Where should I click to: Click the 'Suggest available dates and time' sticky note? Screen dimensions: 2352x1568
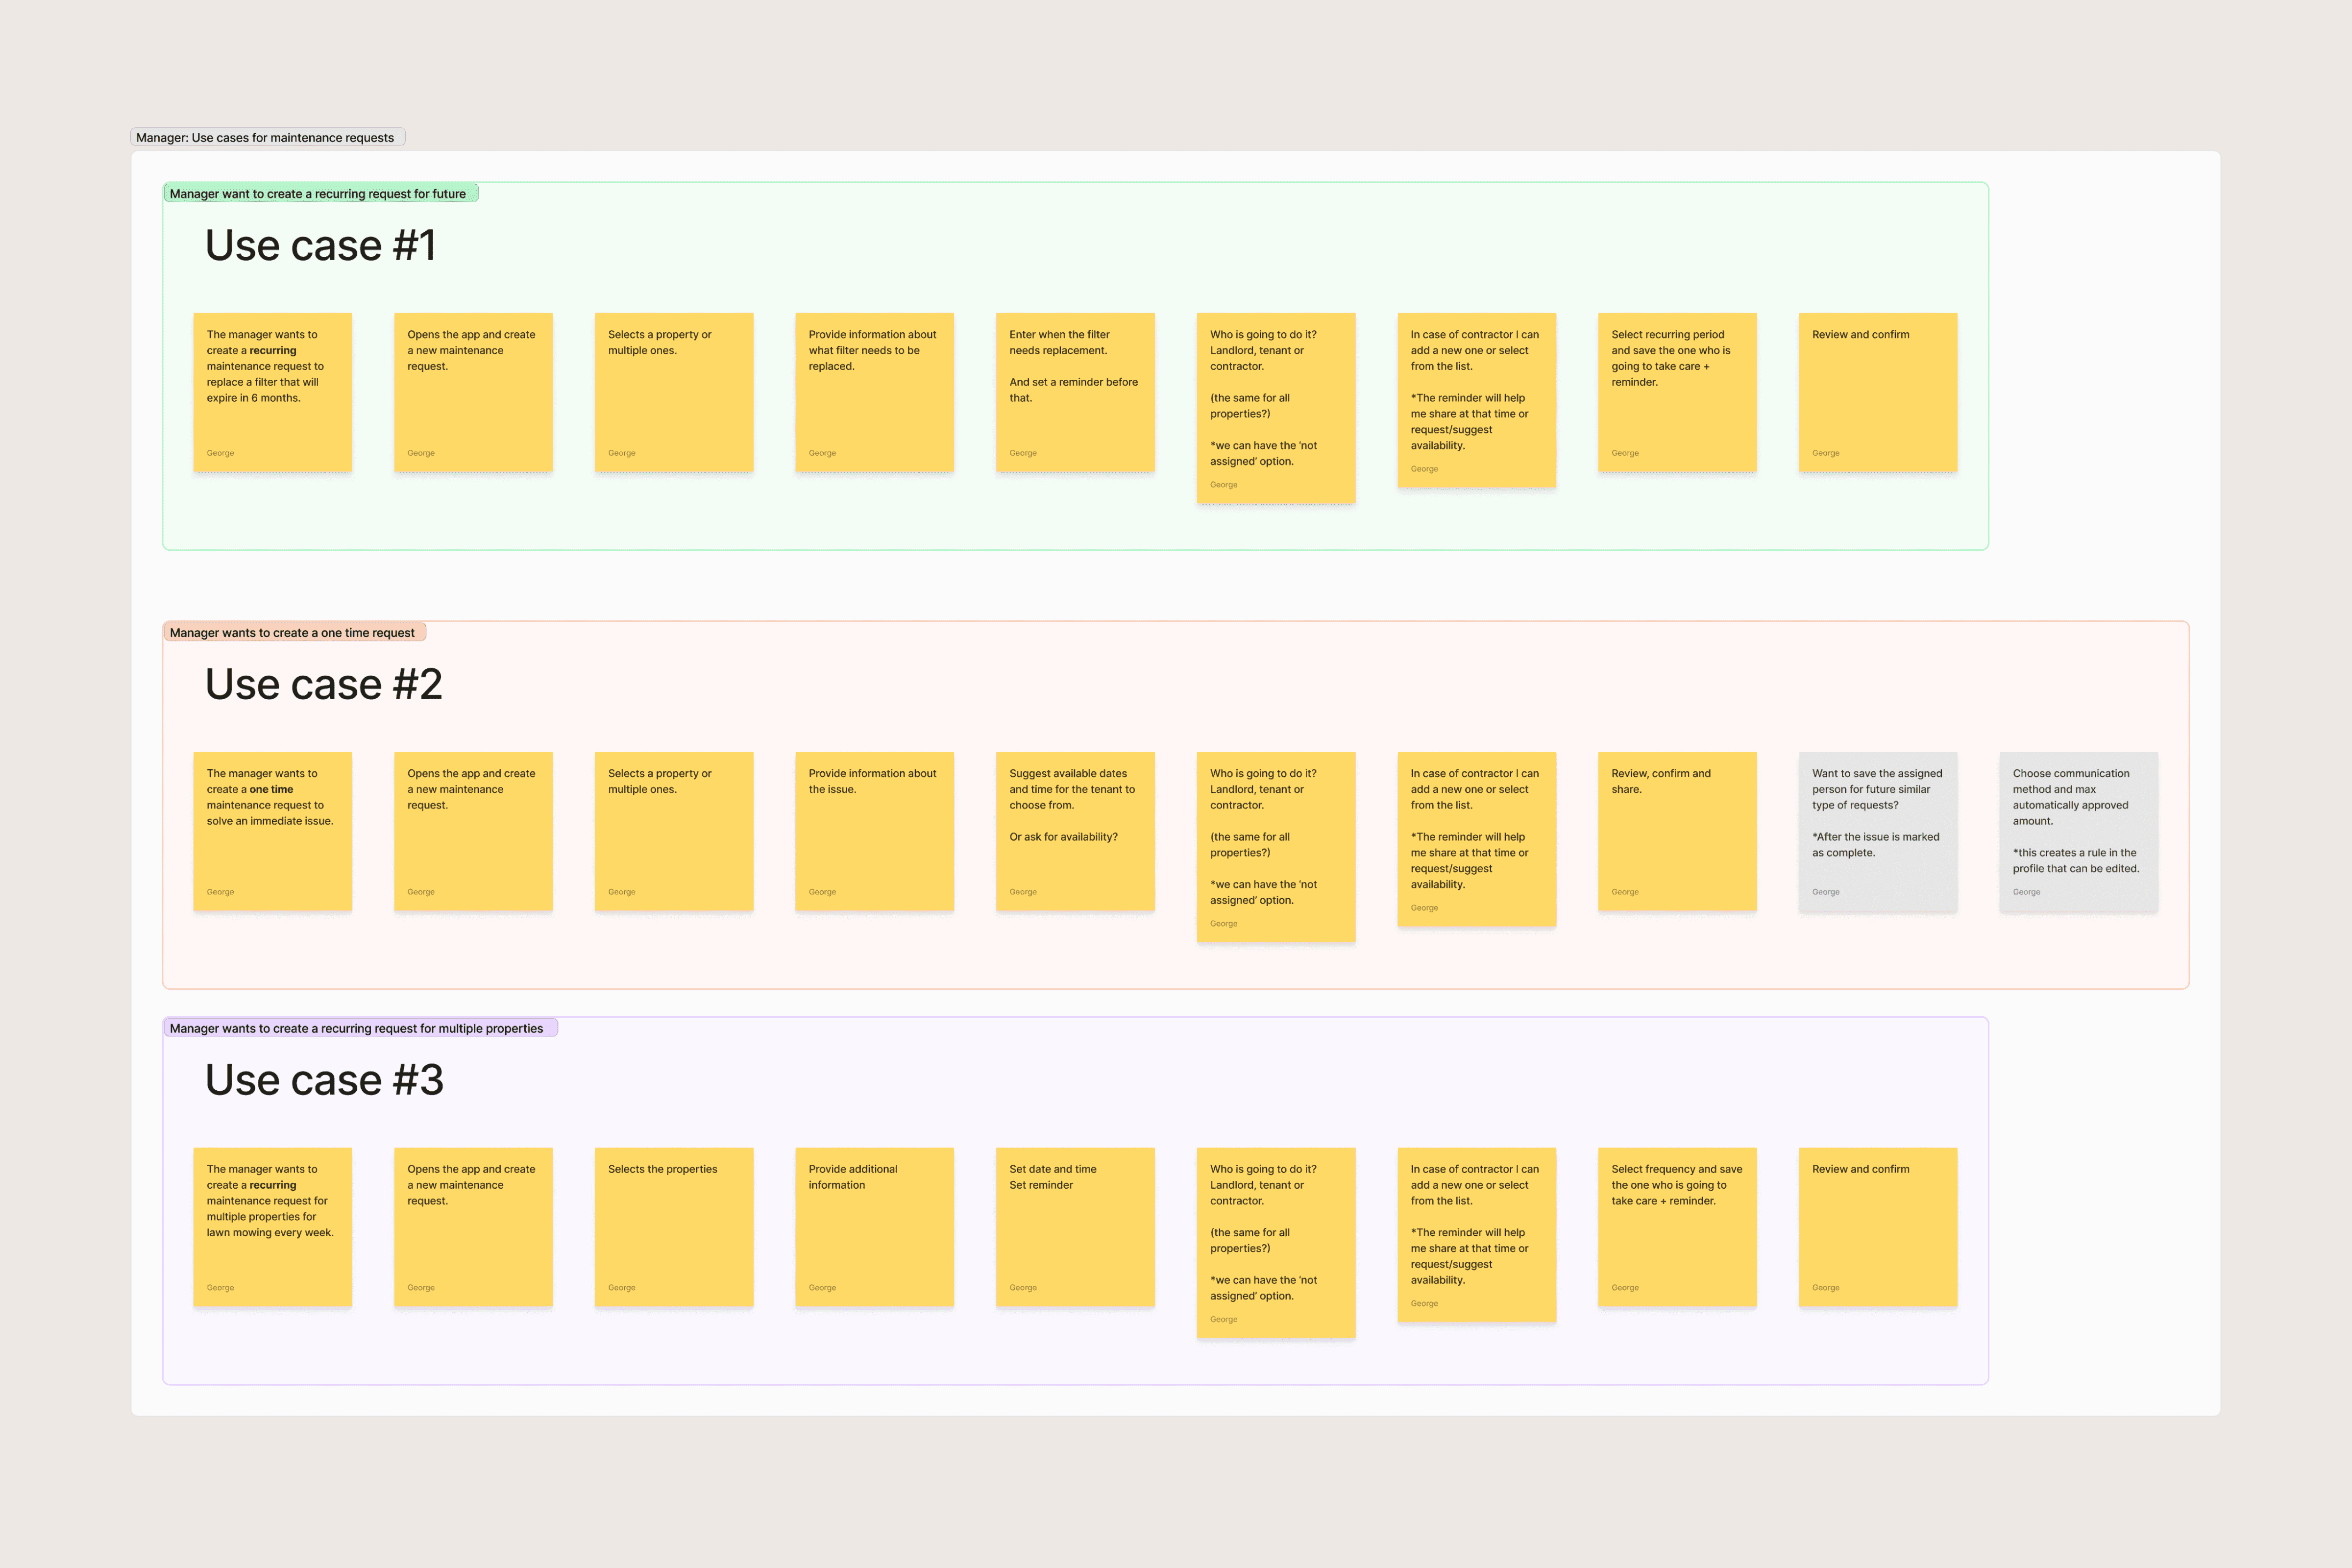[1075, 831]
